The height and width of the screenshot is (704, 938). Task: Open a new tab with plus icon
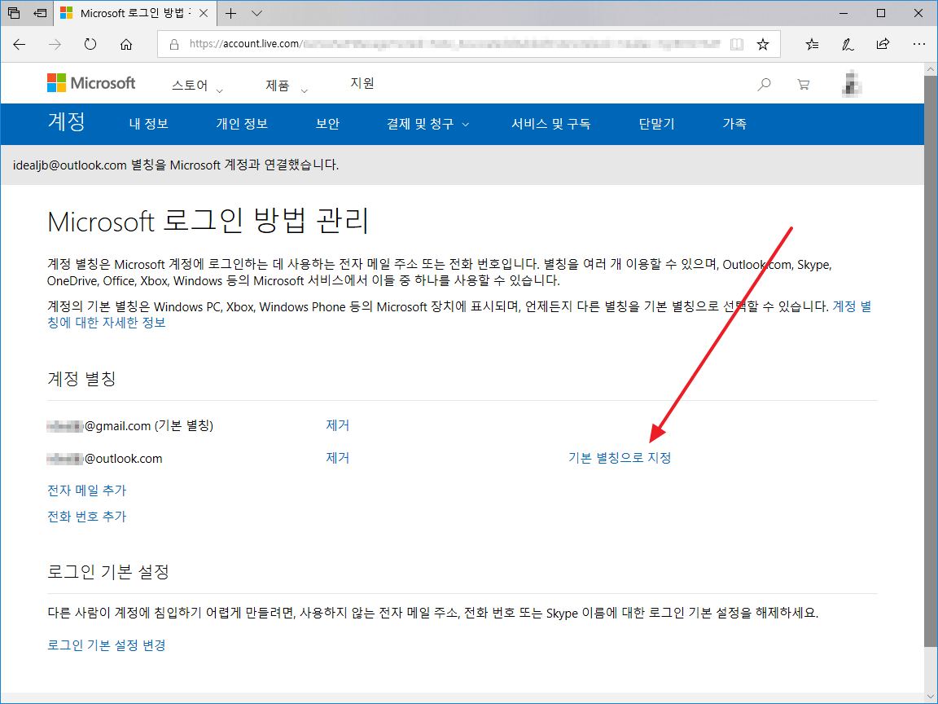[x=231, y=13]
